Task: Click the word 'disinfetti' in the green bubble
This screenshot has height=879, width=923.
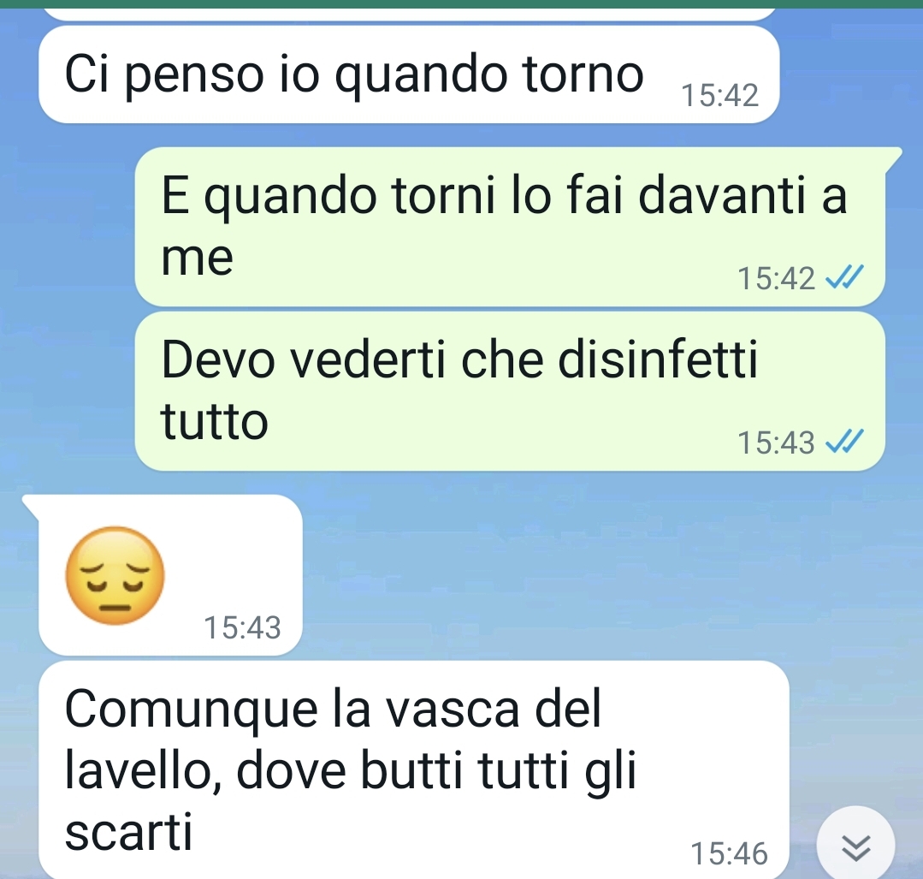Action: [x=658, y=359]
